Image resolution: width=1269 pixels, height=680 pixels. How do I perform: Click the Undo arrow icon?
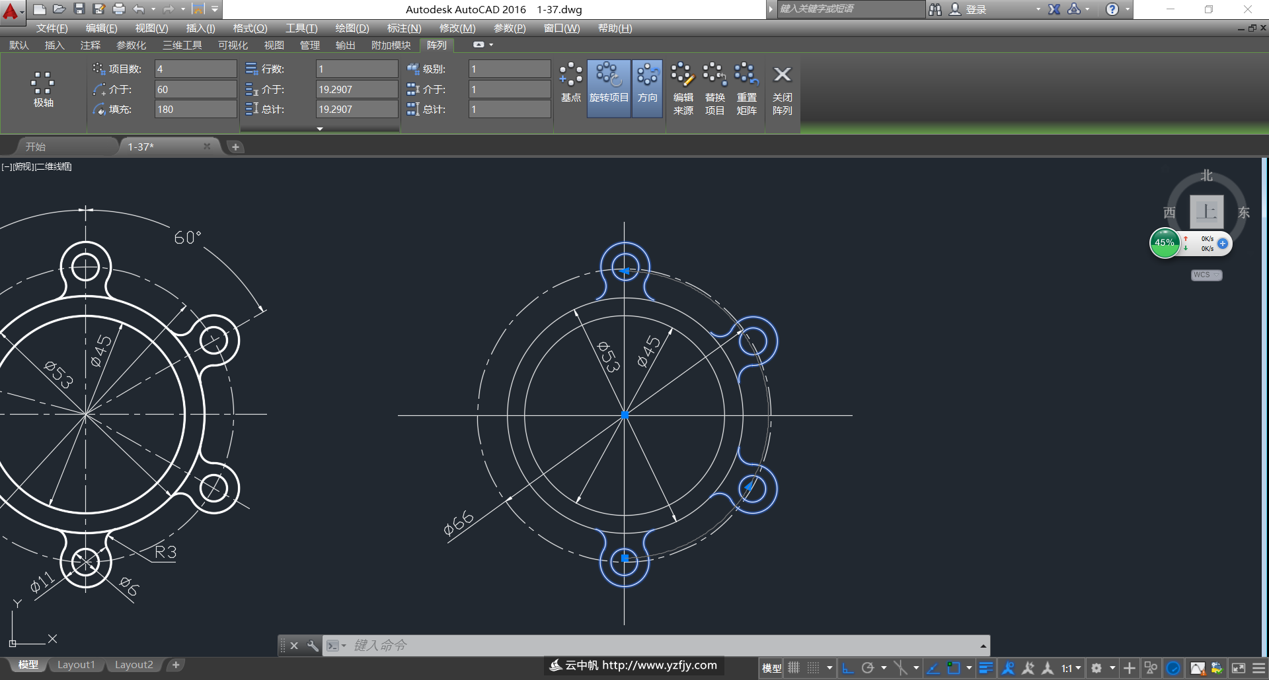click(139, 9)
